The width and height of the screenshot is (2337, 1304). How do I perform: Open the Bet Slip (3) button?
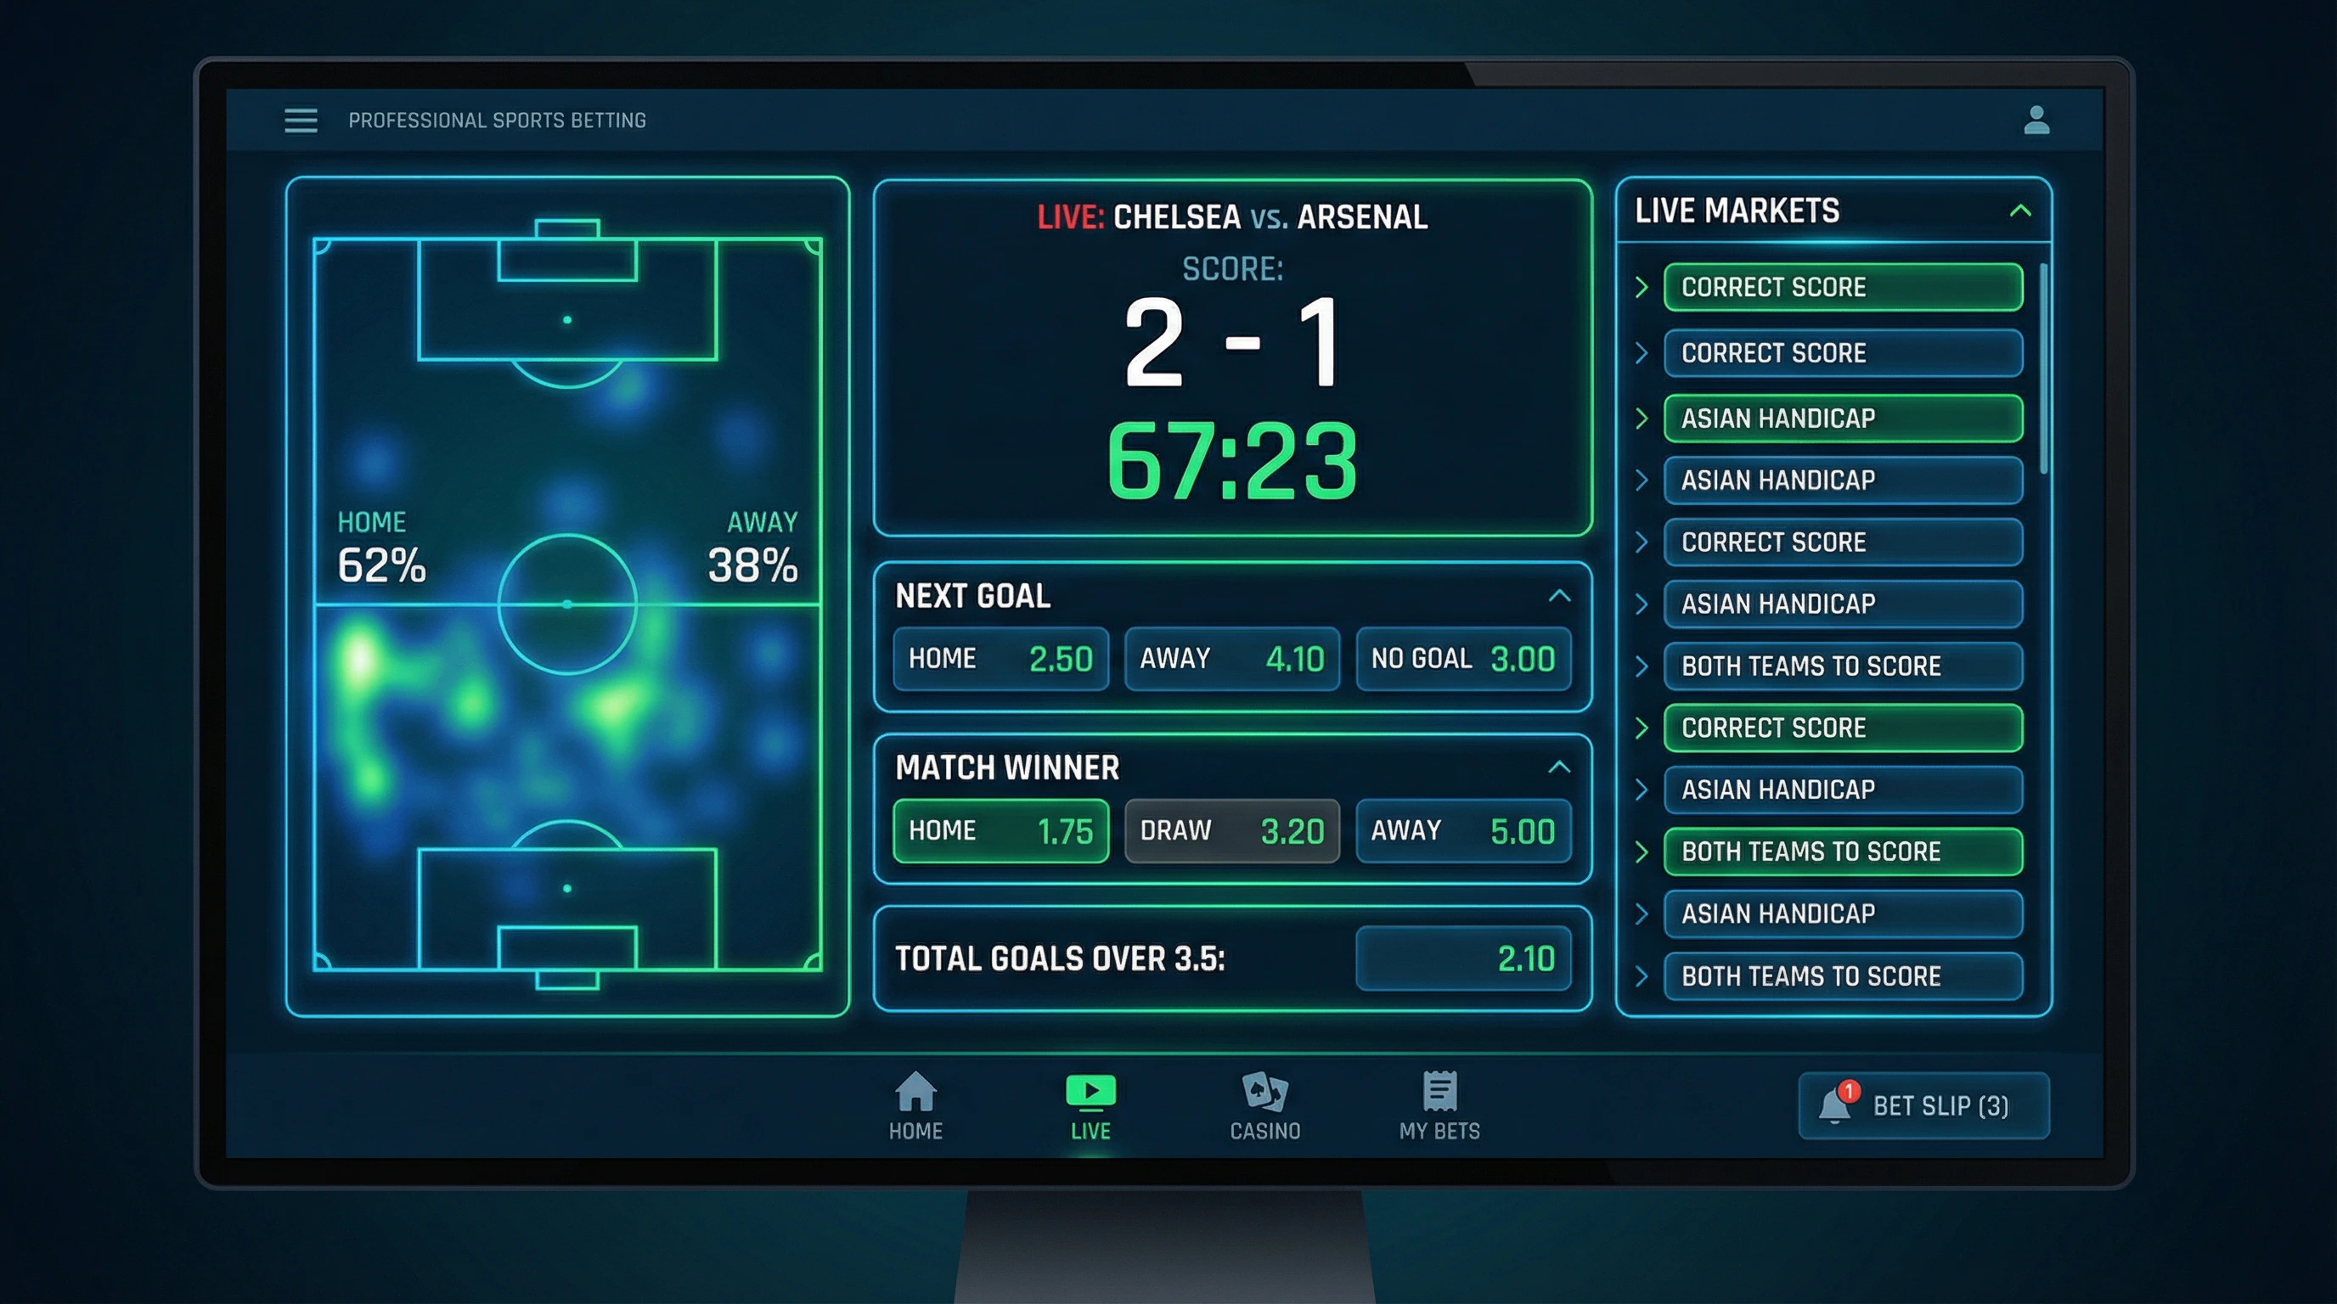click(1940, 1106)
